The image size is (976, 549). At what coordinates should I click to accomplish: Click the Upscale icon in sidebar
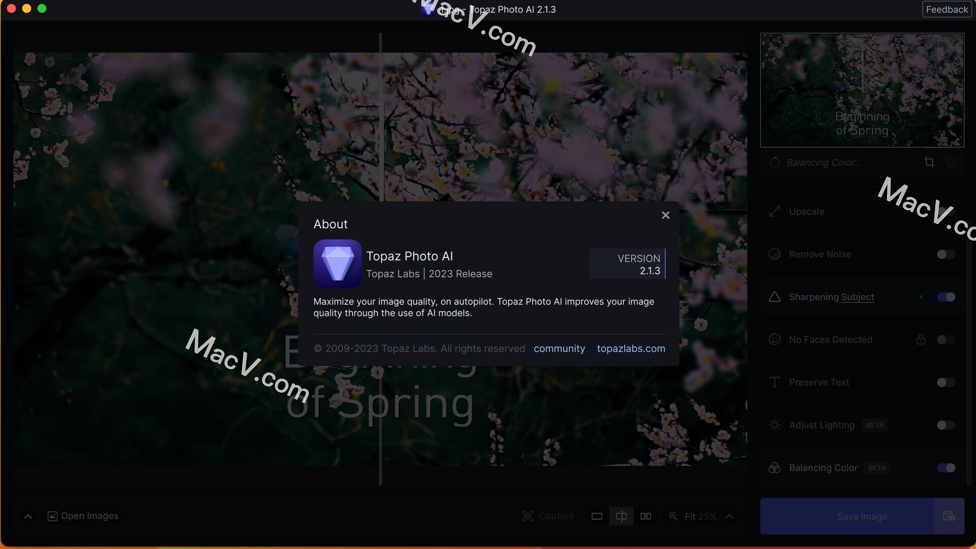click(x=774, y=210)
